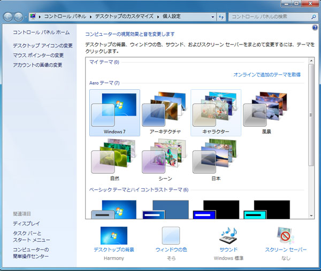Open the スクリーン セーバー icon
321x271 pixels.
[285, 235]
